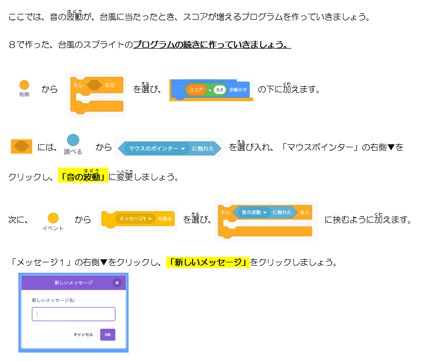Viewport: 422px width, 361px height.
Task: Close the 新しいメッセージ dialog with X
Action: click(x=117, y=283)
